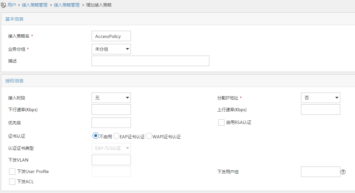
Task: Open the first 接入策略管理 breadcrumb link
Action: pyautogui.click(x=35, y=5)
